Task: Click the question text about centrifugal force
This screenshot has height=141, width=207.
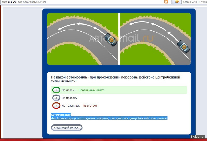Action: 115,79
